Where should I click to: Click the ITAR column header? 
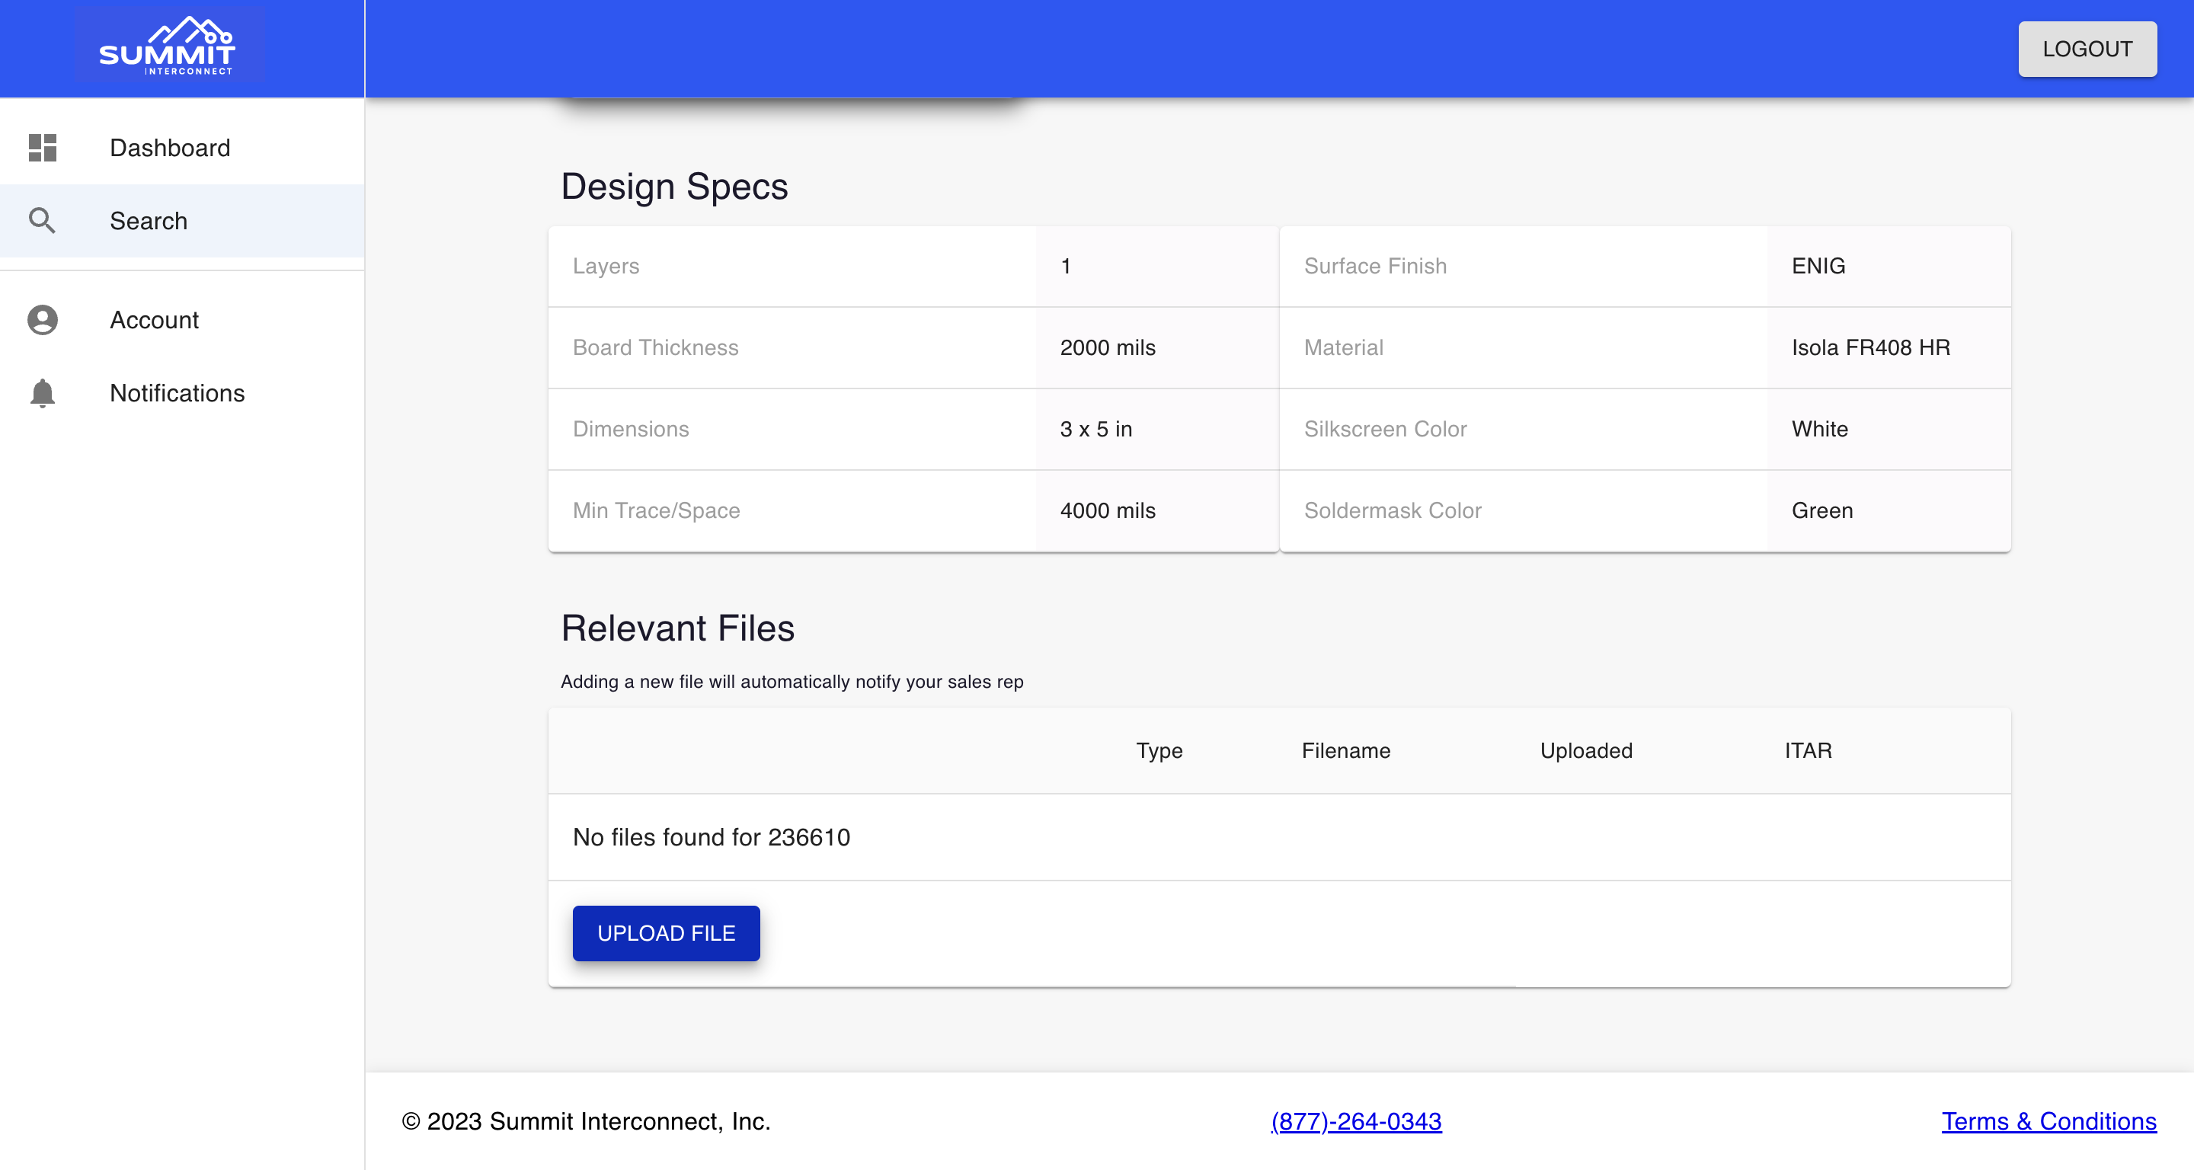[x=1809, y=750]
